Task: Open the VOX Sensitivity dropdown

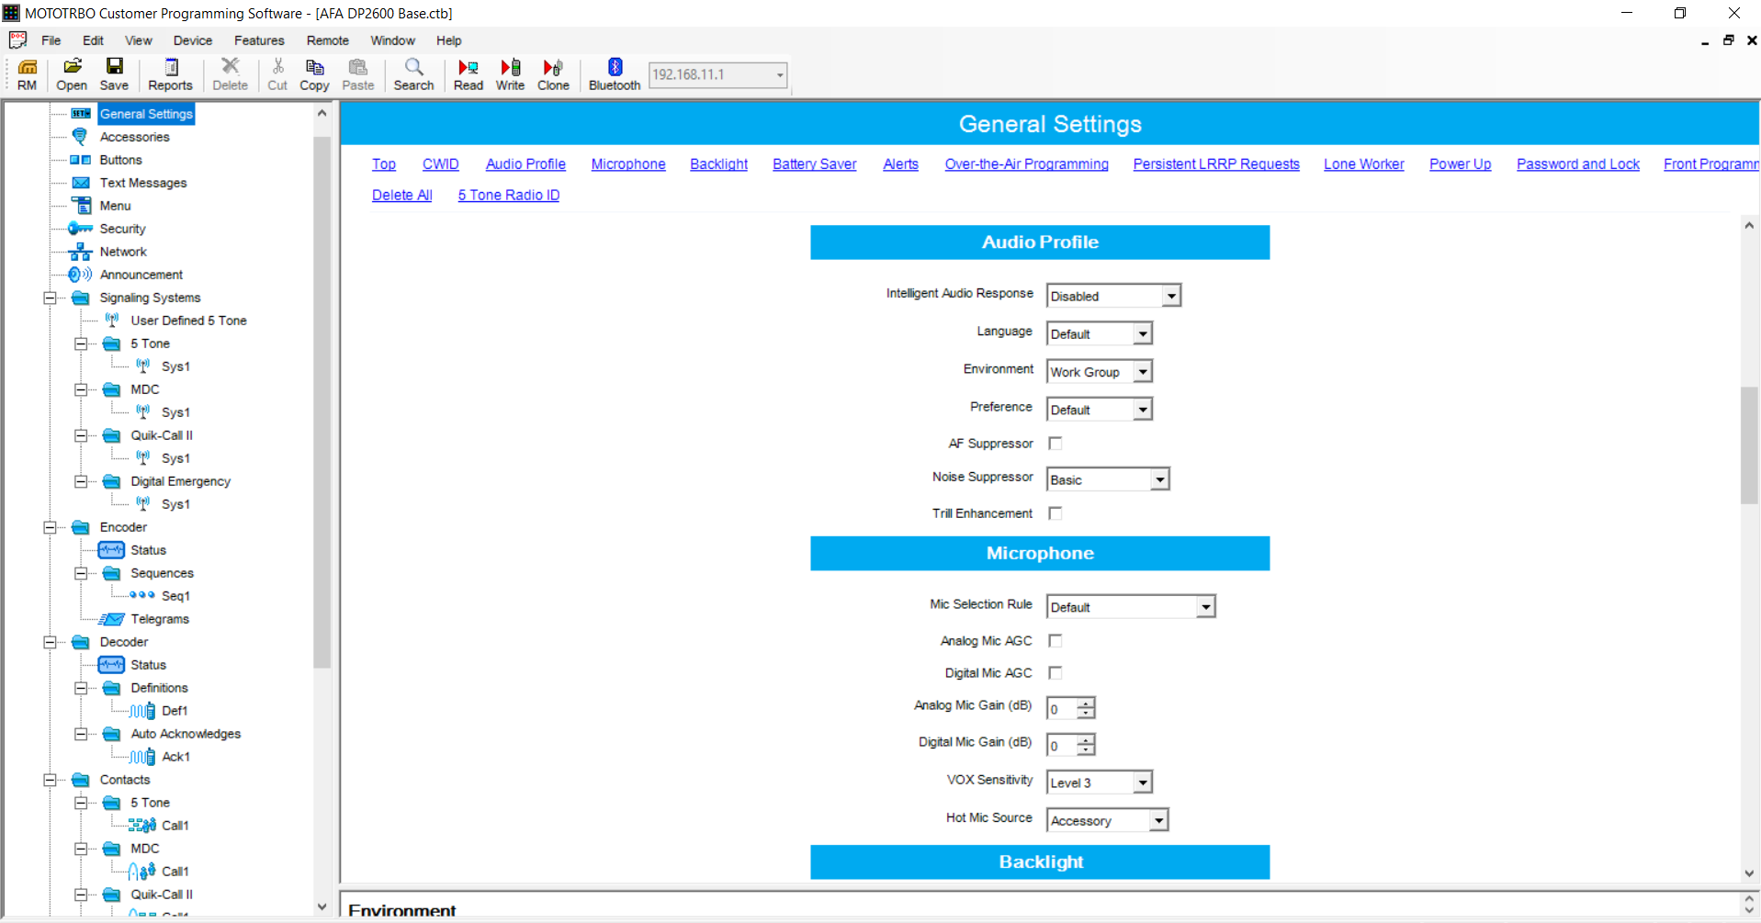Action: point(1142,782)
